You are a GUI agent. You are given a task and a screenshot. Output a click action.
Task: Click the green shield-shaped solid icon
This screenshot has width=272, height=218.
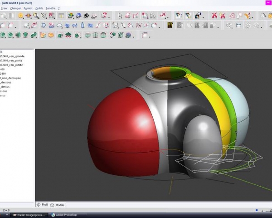[x=26, y=35]
